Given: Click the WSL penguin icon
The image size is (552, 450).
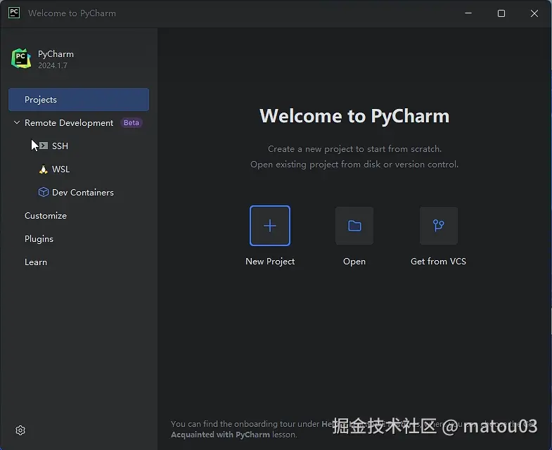Looking at the screenshot, I should tap(44, 169).
